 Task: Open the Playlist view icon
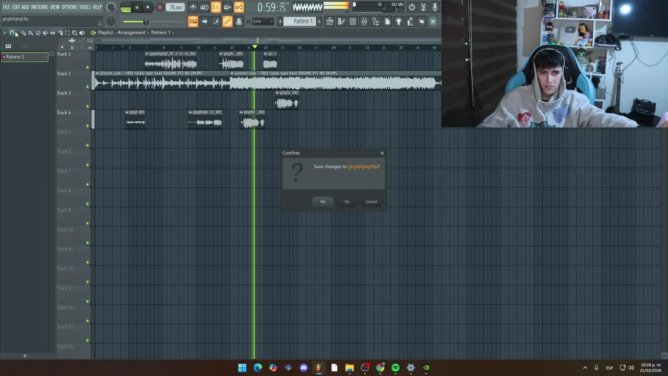coord(330,21)
